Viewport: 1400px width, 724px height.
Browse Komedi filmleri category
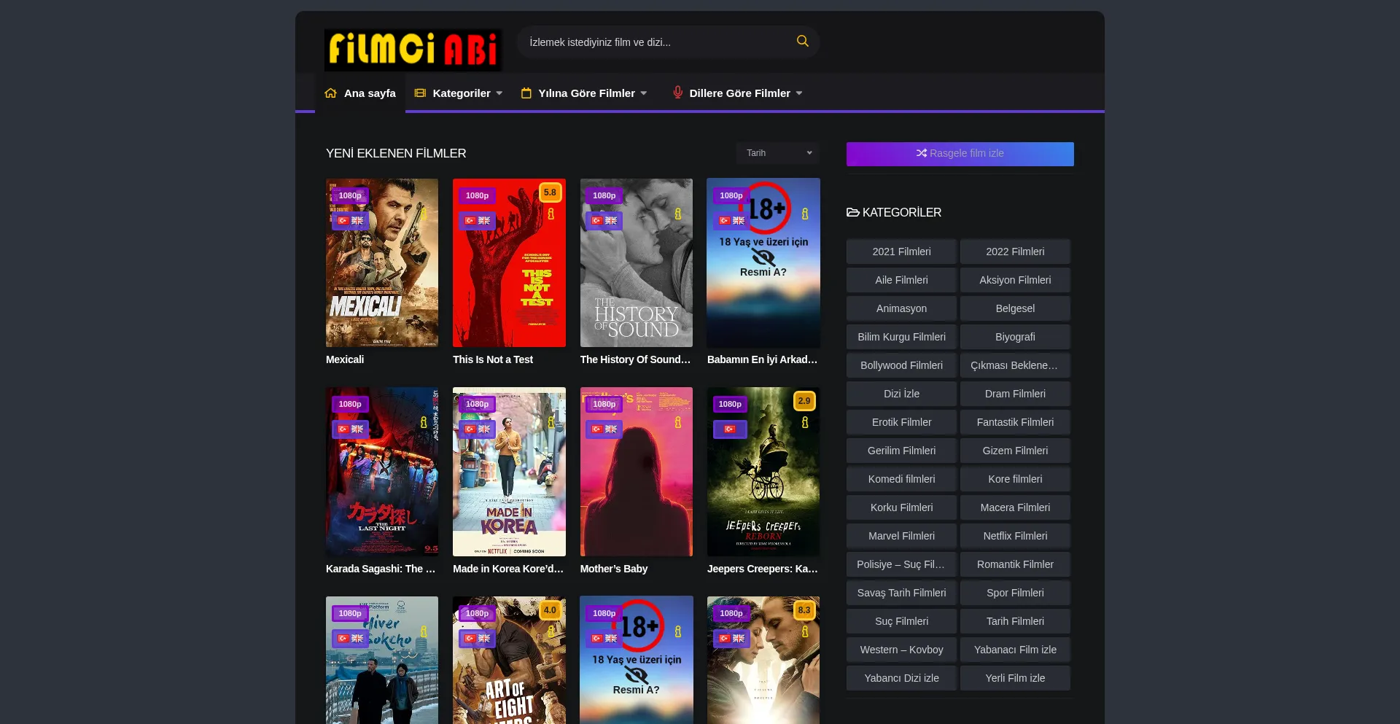[x=901, y=479]
